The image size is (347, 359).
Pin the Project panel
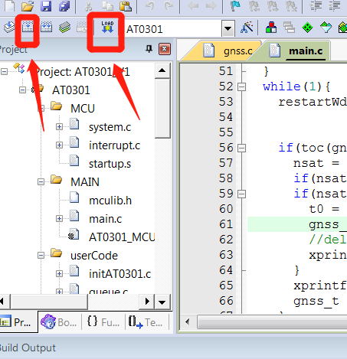[149, 49]
